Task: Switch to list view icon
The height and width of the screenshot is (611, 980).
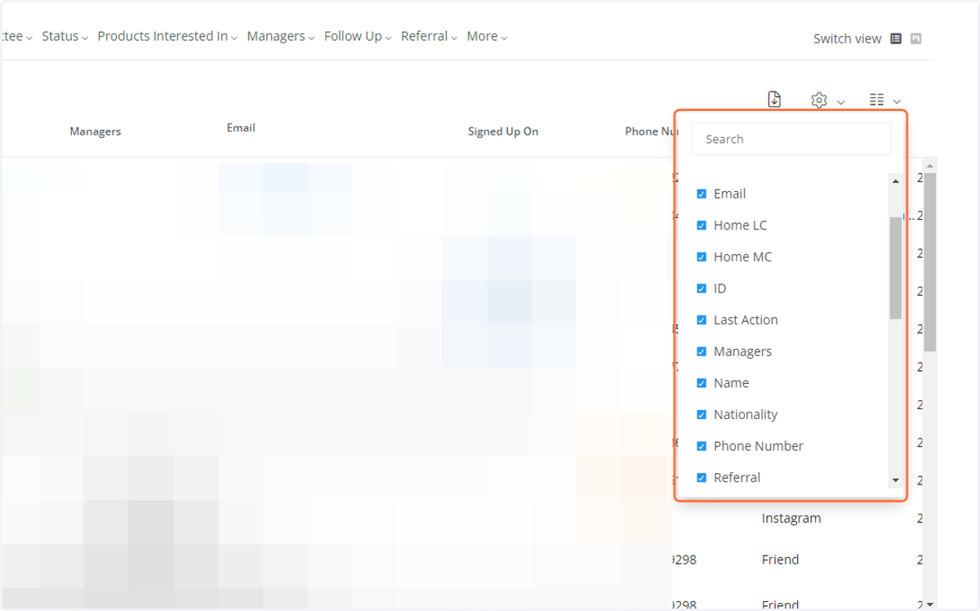Action: pyautogui.click(x=896, y=38)
